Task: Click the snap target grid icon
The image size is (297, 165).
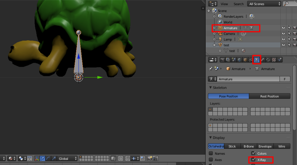Action: [143, 158]
